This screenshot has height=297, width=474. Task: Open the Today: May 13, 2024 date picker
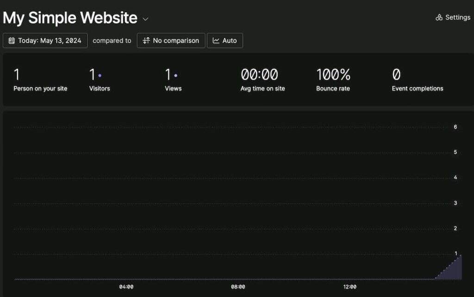pos(45,41)
